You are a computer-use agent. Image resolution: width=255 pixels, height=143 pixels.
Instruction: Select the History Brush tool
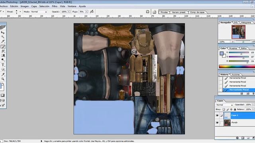click(3, 51)
